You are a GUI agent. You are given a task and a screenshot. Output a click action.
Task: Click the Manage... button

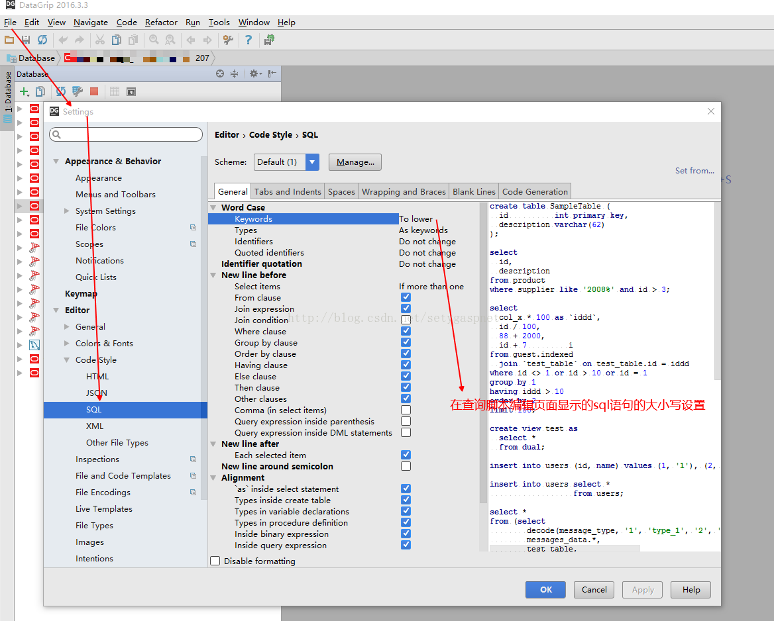tap(355, 162)
